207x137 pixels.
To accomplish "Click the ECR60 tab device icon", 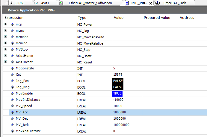I will [10, 3].
